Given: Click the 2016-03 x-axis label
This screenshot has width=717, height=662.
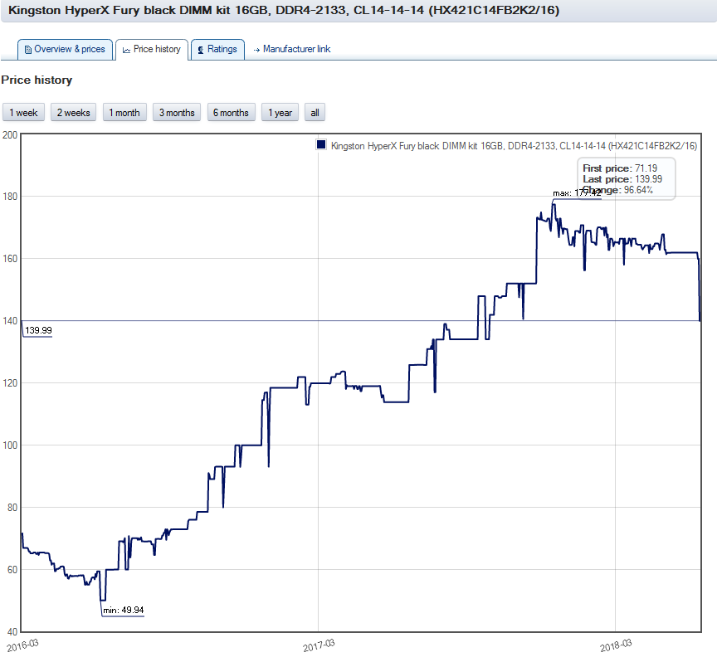Looking at the screenshot, I should pyautogui.click(x=22, y=645).
